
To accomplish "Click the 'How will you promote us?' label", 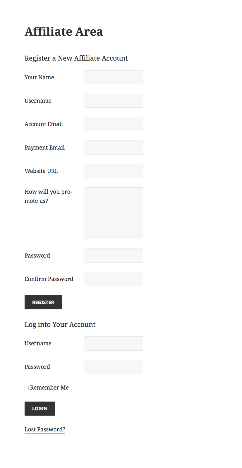I will click(x=48, y=196).
